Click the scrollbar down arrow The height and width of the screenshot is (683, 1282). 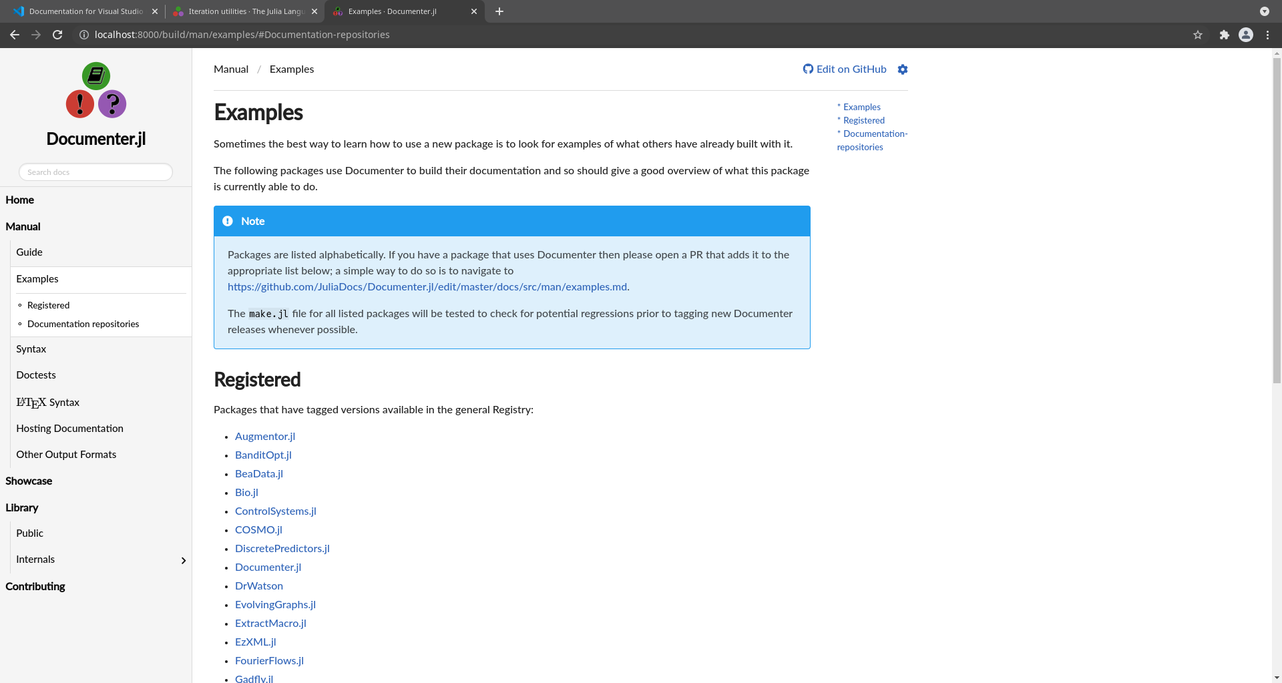pyautogui.click(x=1277, y=678)
